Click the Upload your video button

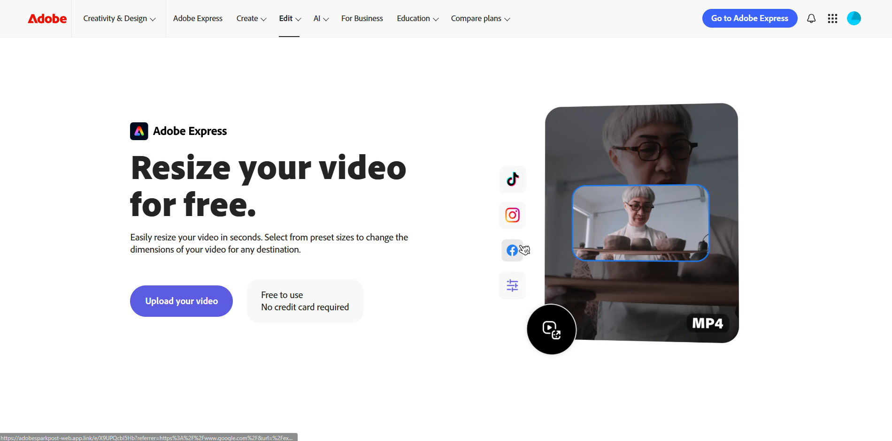[x=181, y=301]
